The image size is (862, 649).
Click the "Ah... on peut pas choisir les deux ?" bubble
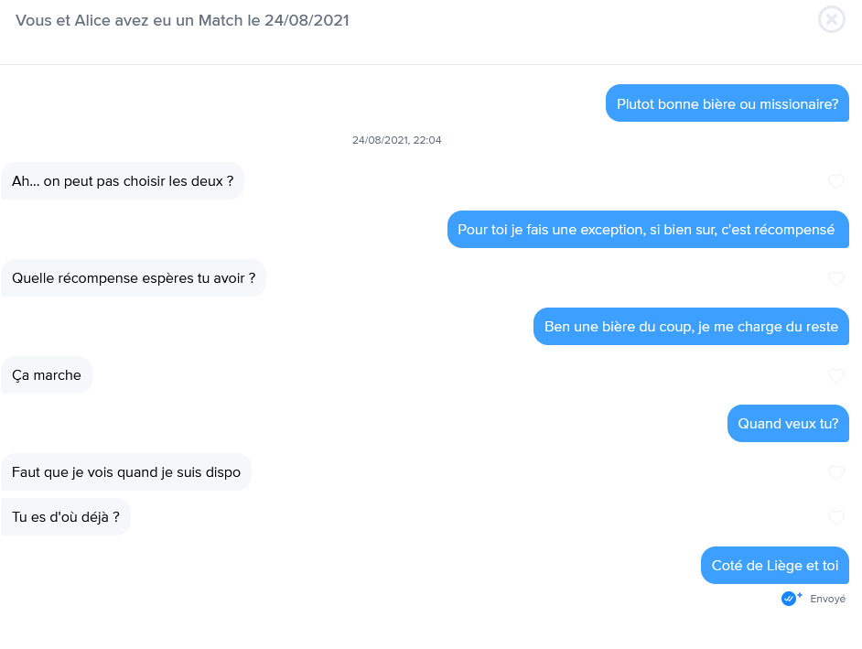point(123,181)
